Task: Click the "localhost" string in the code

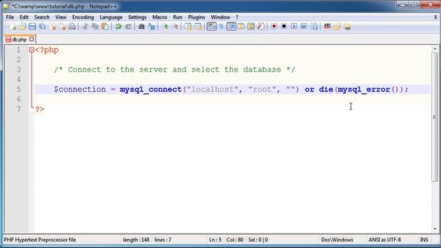Action: [x=213, y=90]
